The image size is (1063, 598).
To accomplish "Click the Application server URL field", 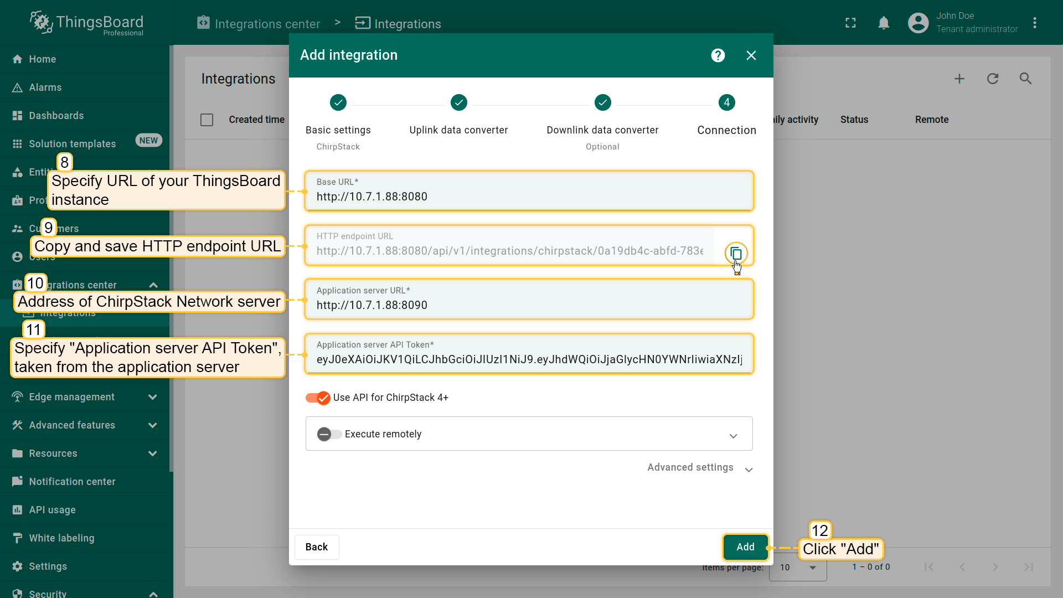I will click(529, 305).
